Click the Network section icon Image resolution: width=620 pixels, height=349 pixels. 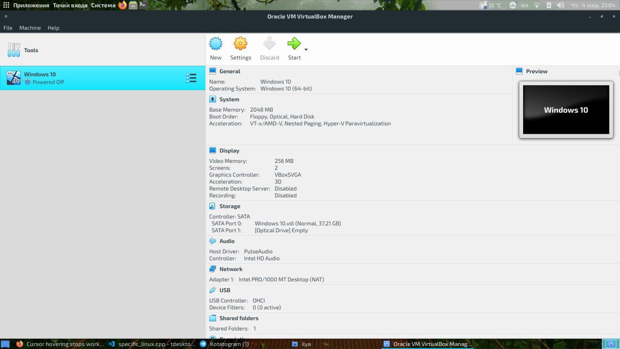(x=213, y=269)
